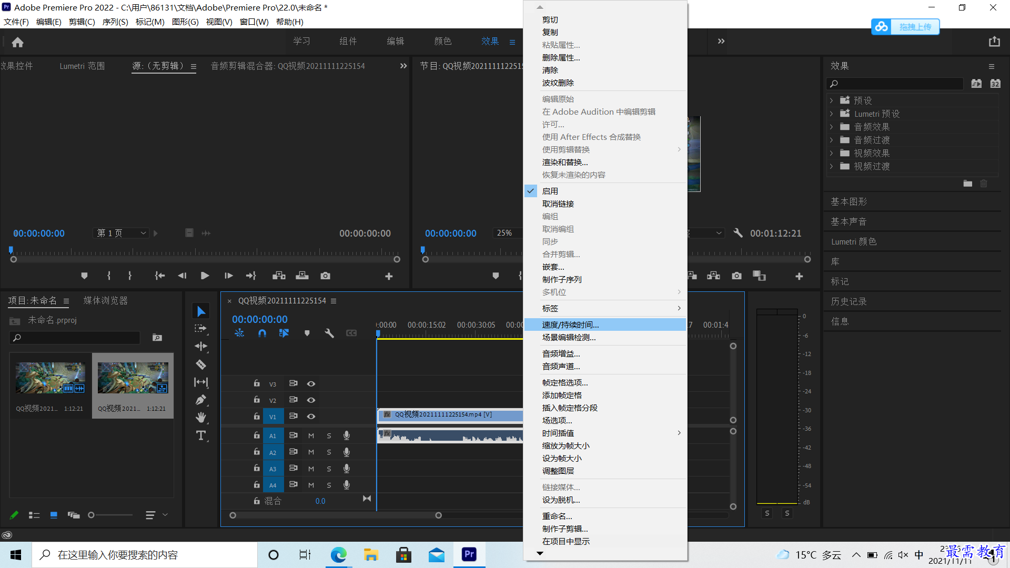
Task: Click 拖拽上传 upload button
Action: 905,27
